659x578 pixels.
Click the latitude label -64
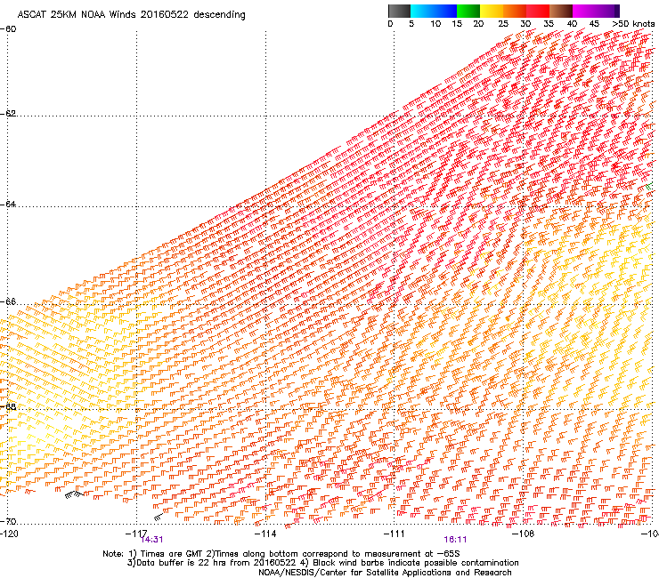[x=8, y=204]
